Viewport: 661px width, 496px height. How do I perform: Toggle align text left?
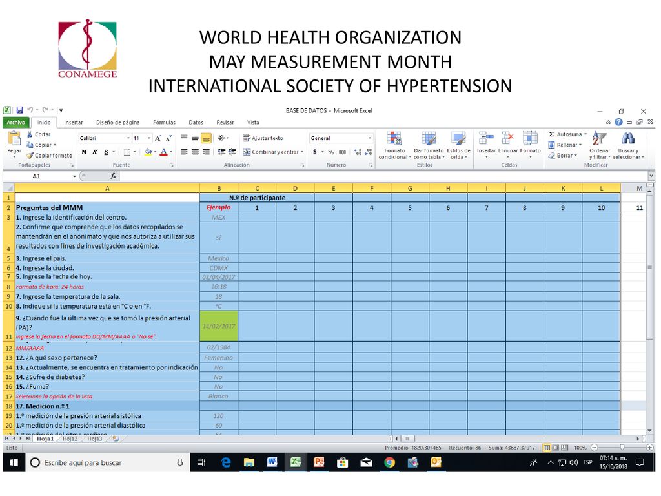click(x=184, y=152)
